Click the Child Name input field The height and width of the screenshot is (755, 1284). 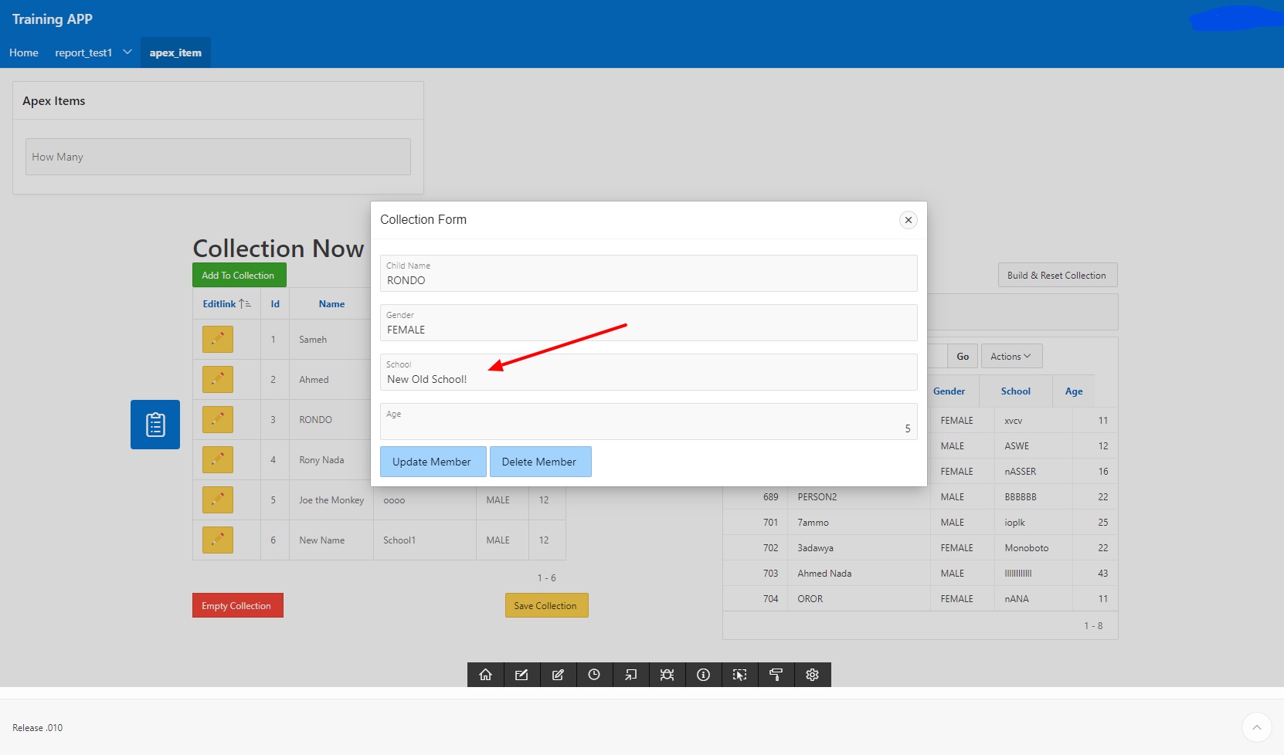[648, 280]
